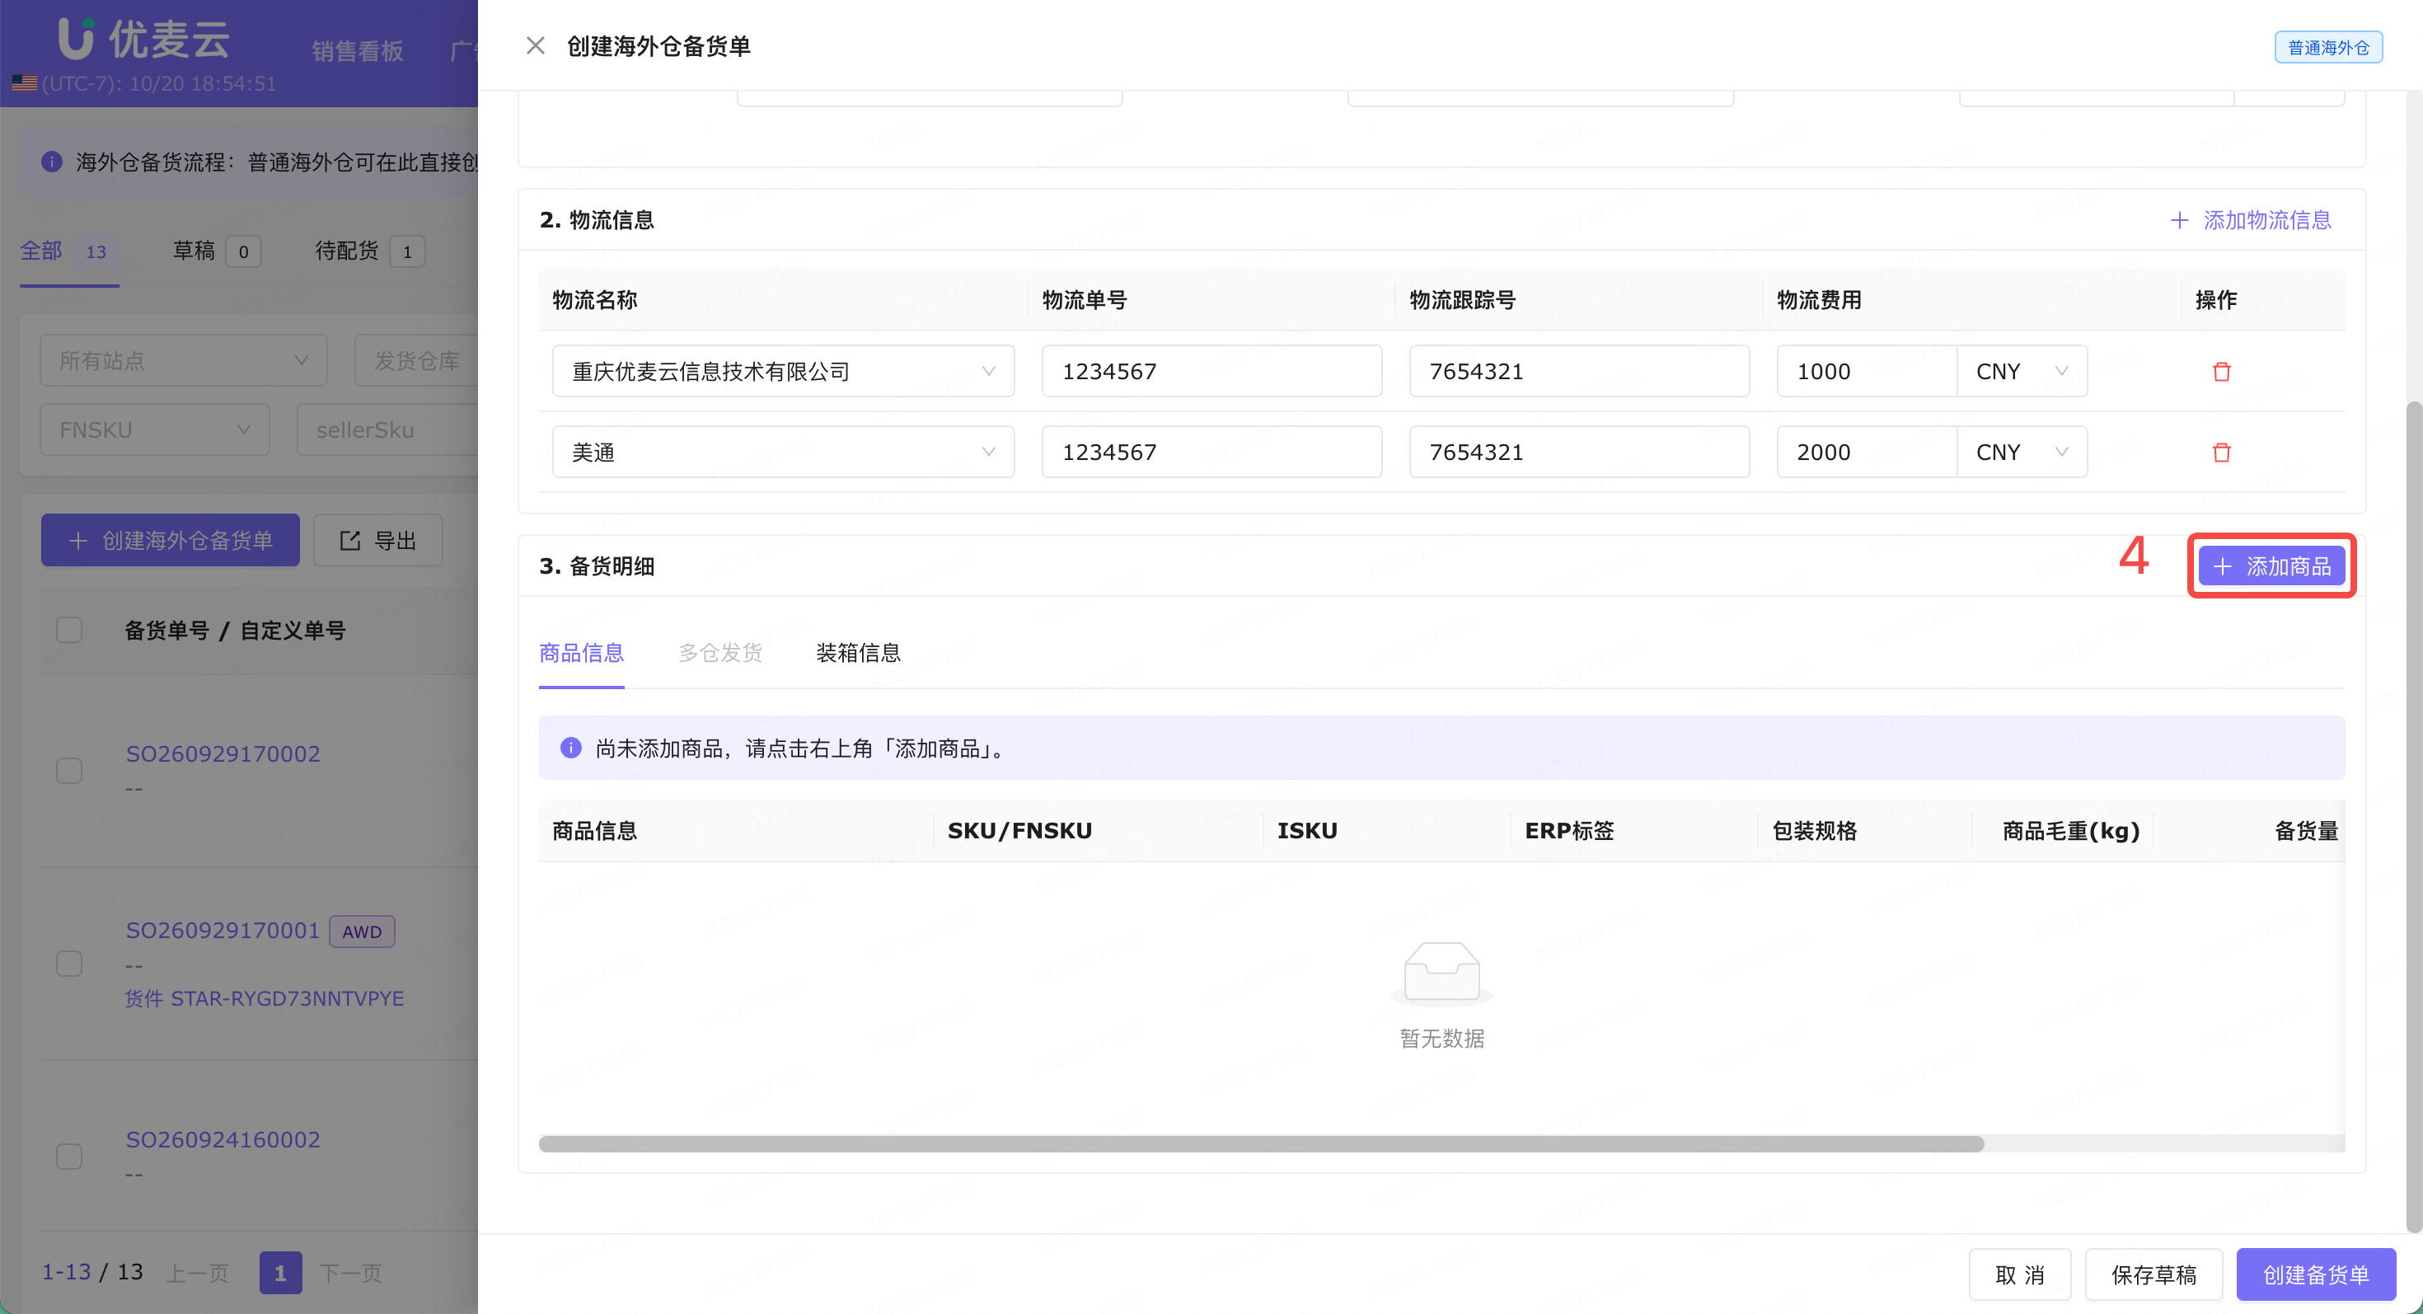
Task: Click the horizontal scrollbar under product table
Action: (1260, 1143)
